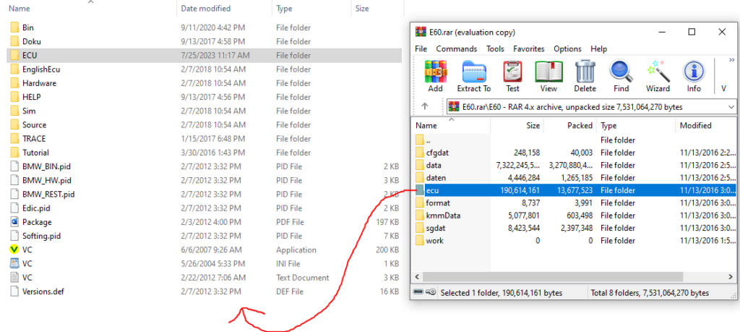Open the Commands menu
This screenshot has width=740, height=332.
pyautogui.click(x=456, y=48)
